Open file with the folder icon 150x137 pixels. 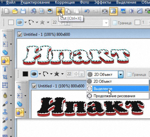[x=15, y=11]
